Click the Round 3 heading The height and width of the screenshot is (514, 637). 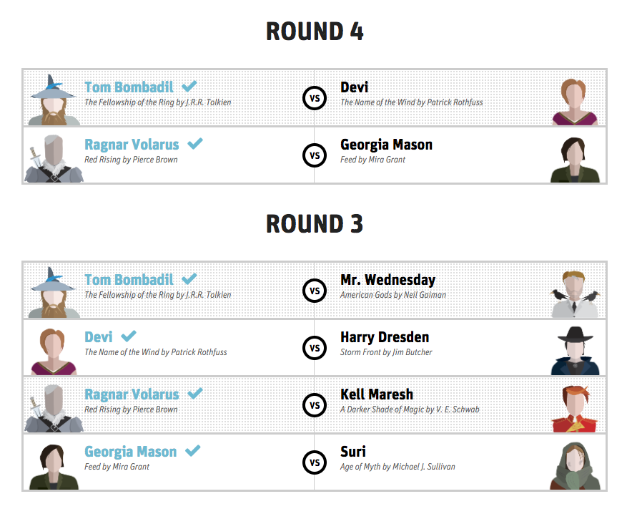click(315, 223)
